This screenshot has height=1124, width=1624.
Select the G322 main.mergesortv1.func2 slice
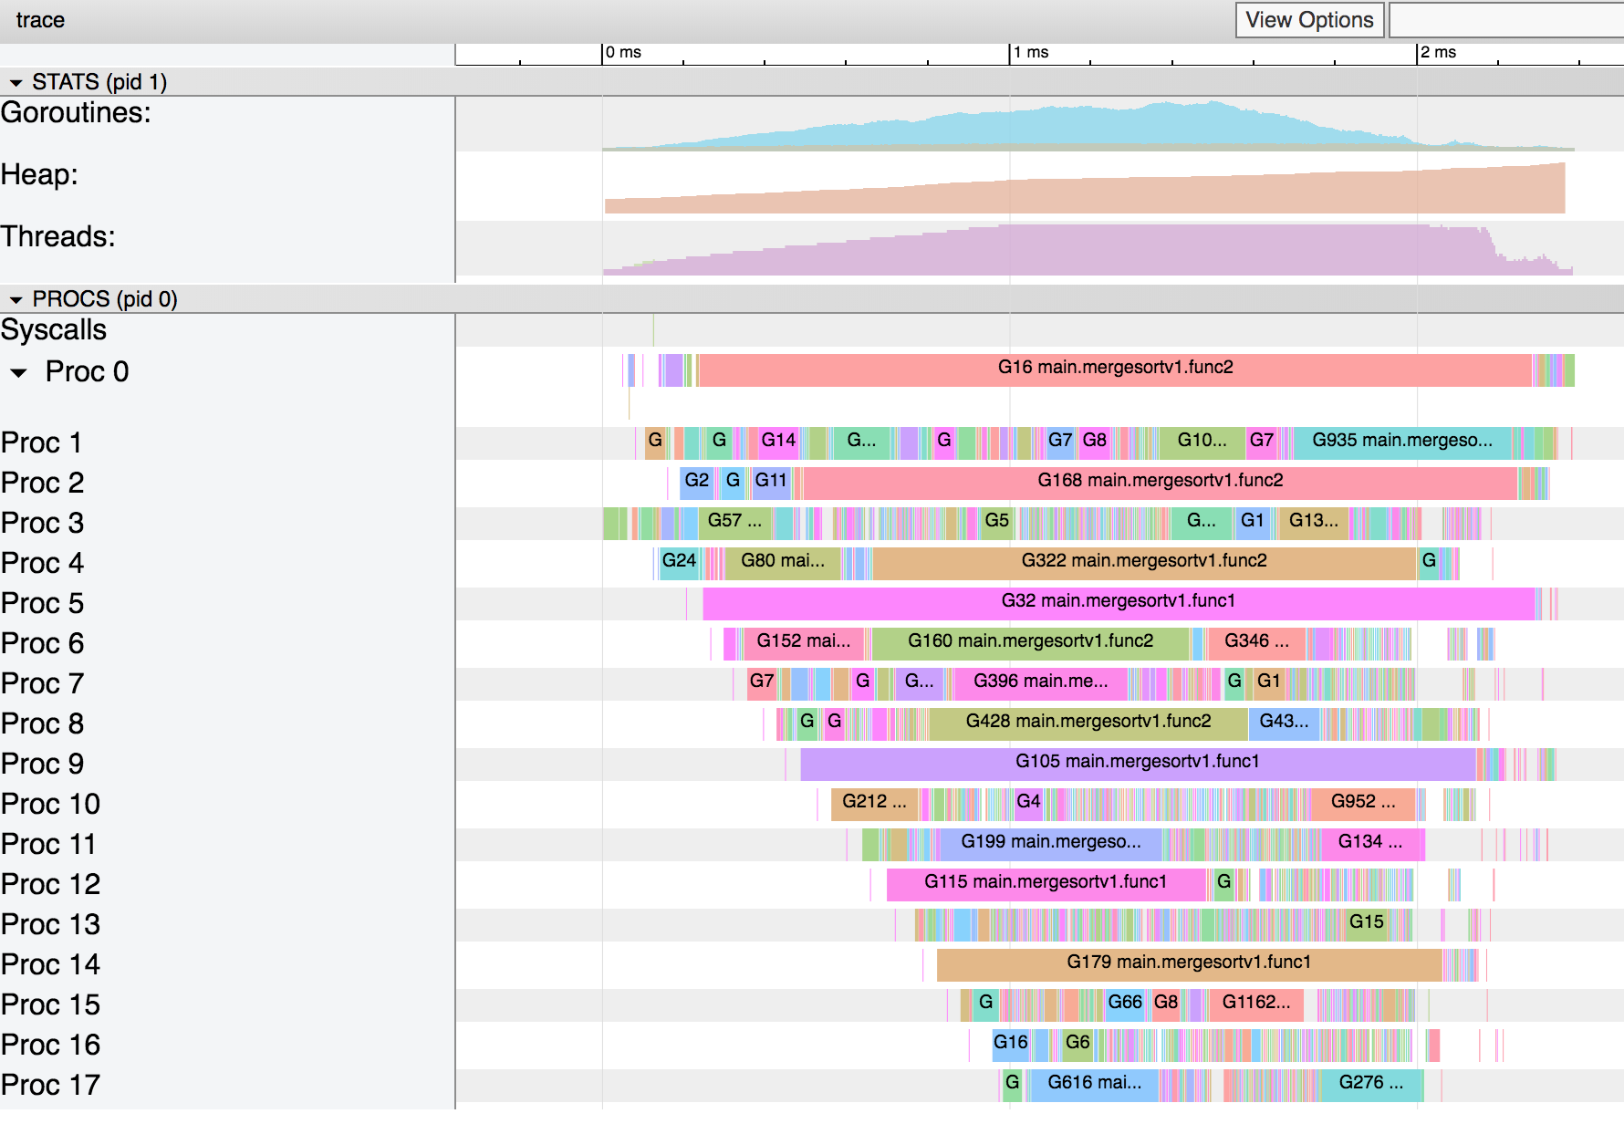pos(1144,563)
